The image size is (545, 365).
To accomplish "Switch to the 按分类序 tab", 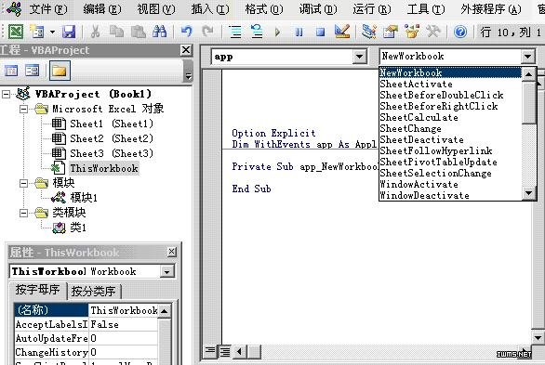I will [x=93, y=292].
